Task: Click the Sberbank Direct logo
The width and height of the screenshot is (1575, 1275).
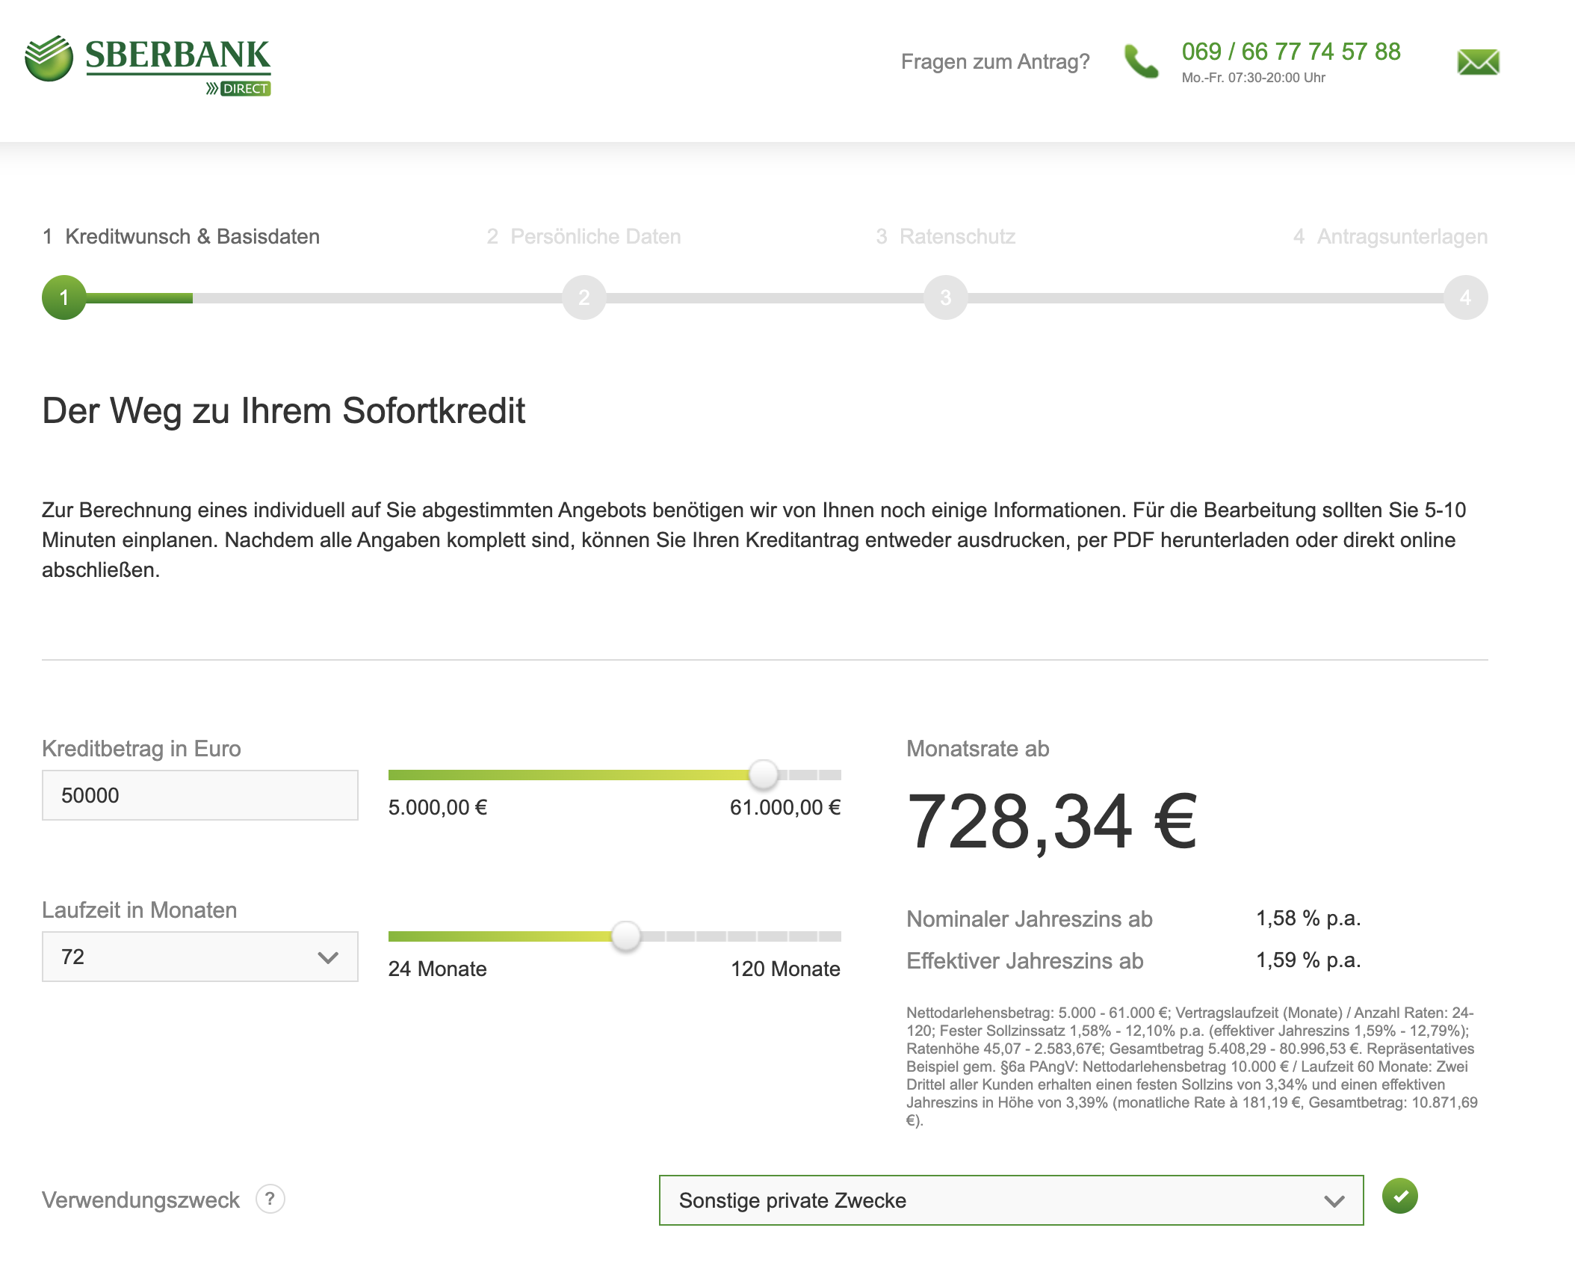Action: tap(147, 66)
